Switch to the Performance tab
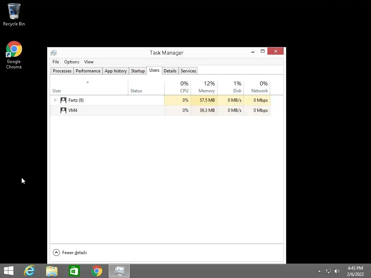 coord(88,71)
